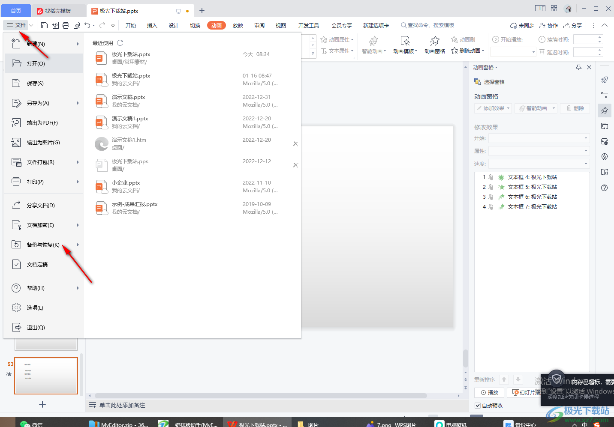Click the settings sliders sidebar icon
Screen dimensions: 614x427
(x=605, y=95)
